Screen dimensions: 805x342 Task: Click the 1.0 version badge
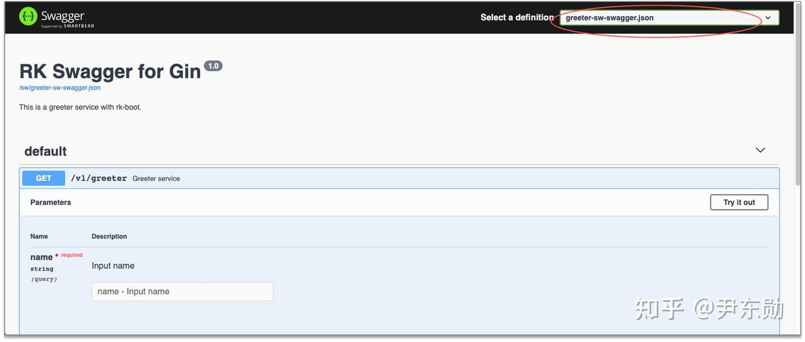click(x=213, y=66)
